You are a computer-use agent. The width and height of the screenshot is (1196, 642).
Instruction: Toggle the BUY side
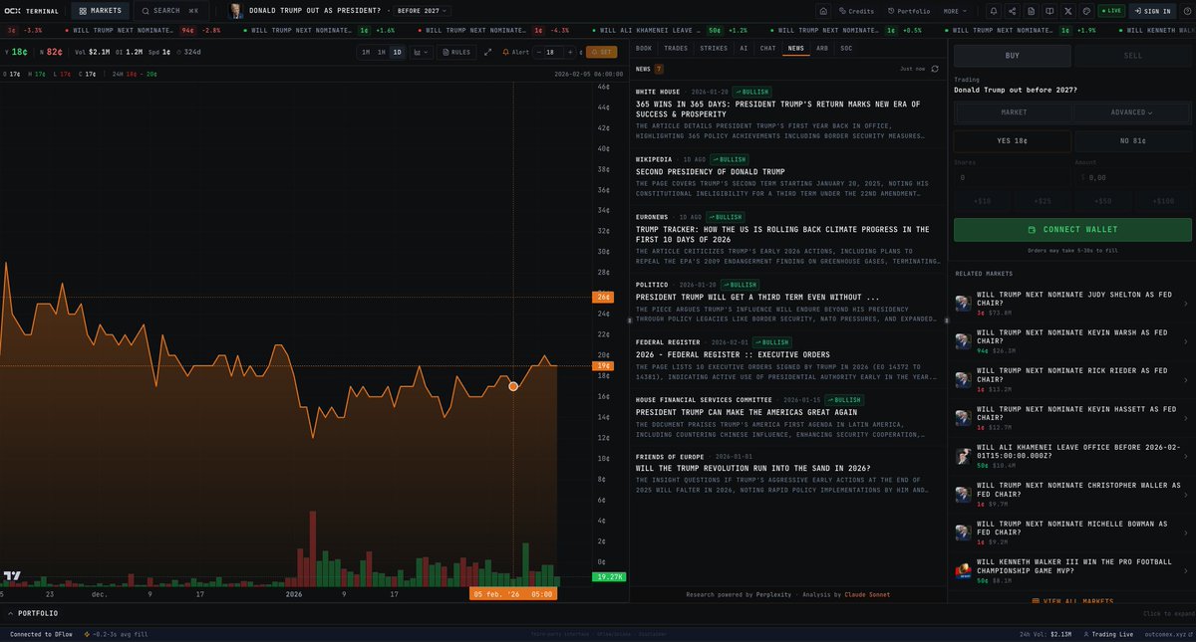click(x=1012, y=56)
